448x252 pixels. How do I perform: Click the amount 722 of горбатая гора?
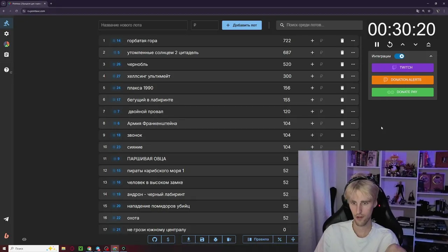(287, 41)
